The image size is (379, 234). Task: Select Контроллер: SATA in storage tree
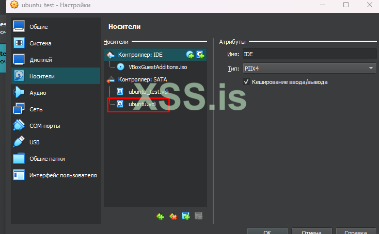coord(155,79)
